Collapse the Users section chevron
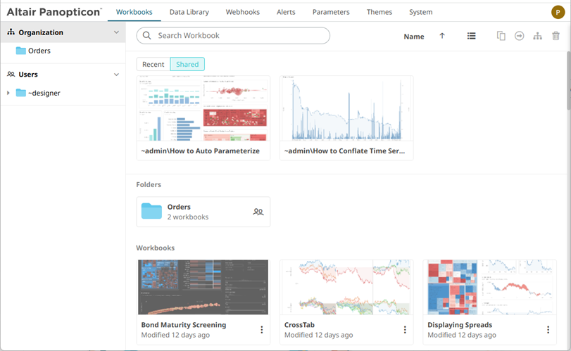This screenshot has width=571, height=351. click(116, 75)
